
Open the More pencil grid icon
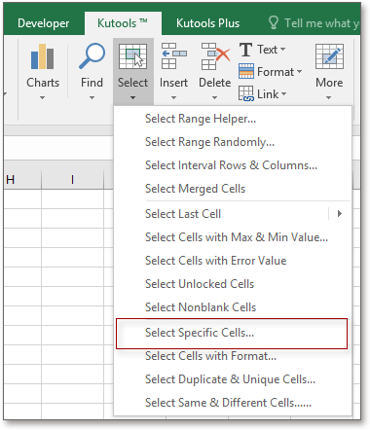coord(329,56)
